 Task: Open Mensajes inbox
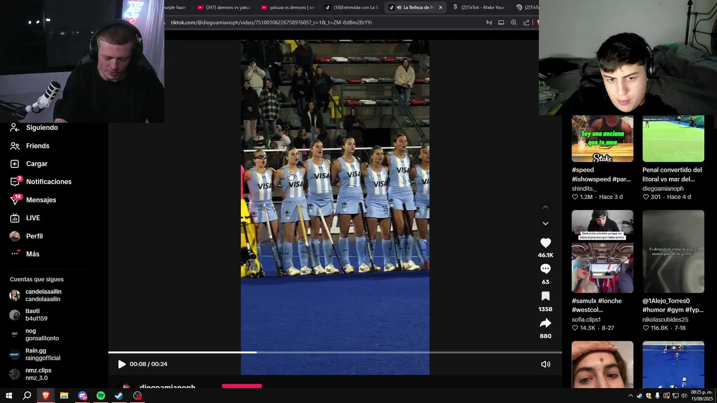point(41,200)
